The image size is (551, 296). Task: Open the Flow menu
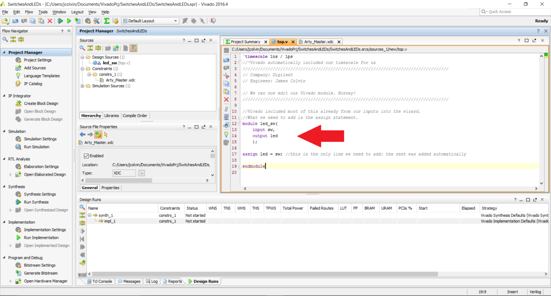(x=29, y=12)
